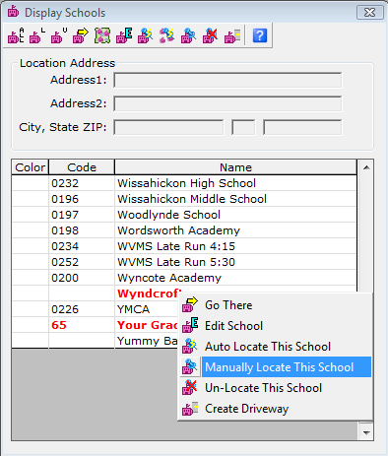Click the Auto Locate School toolbar icon
388x456 pixels.
point(146,35)
